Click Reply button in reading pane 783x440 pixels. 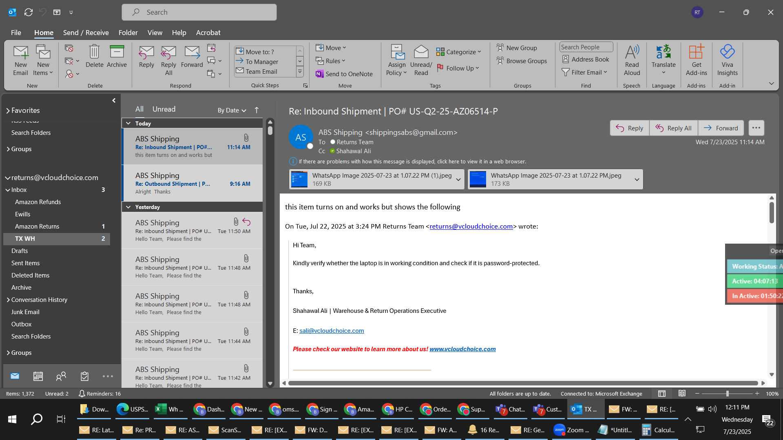click(629, 128)
